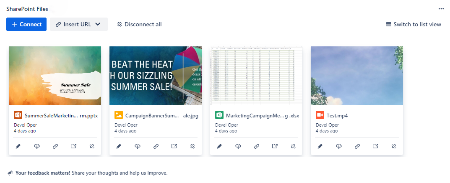The height and width of the screenshot is (183, 450).
Task: Edit the Test.mp4 file
Action: [x=320, y=146]
